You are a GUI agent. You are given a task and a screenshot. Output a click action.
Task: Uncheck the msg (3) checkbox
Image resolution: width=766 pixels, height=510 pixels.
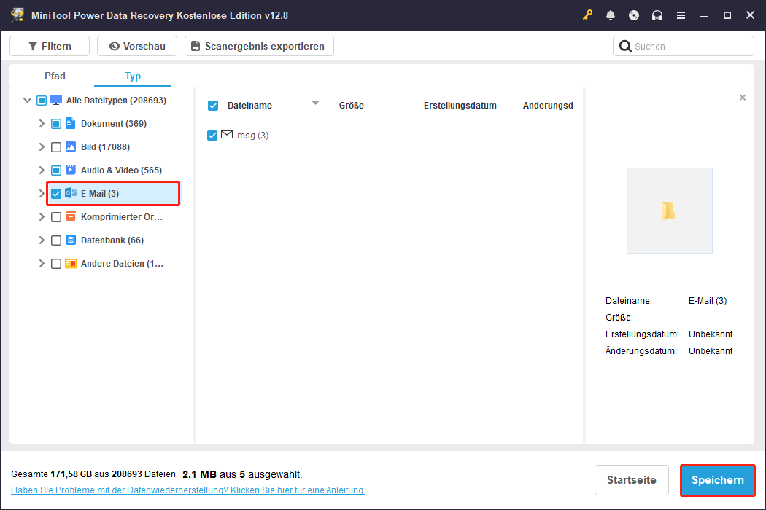[x=212, y=136]
